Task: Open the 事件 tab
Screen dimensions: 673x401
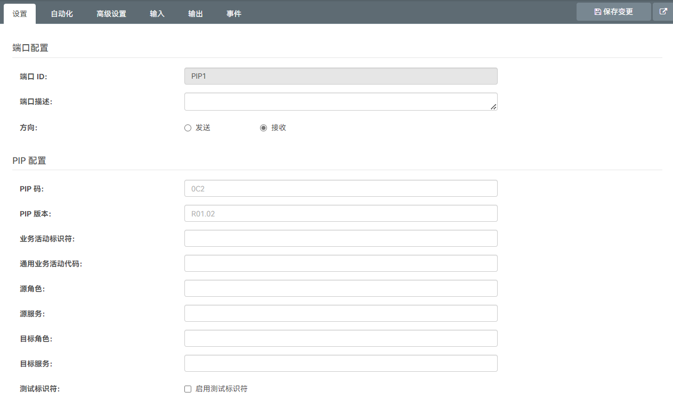Action: point(234,14)
